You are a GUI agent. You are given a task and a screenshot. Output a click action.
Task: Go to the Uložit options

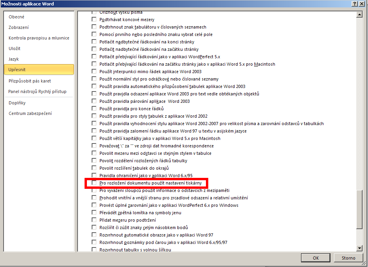14,48
